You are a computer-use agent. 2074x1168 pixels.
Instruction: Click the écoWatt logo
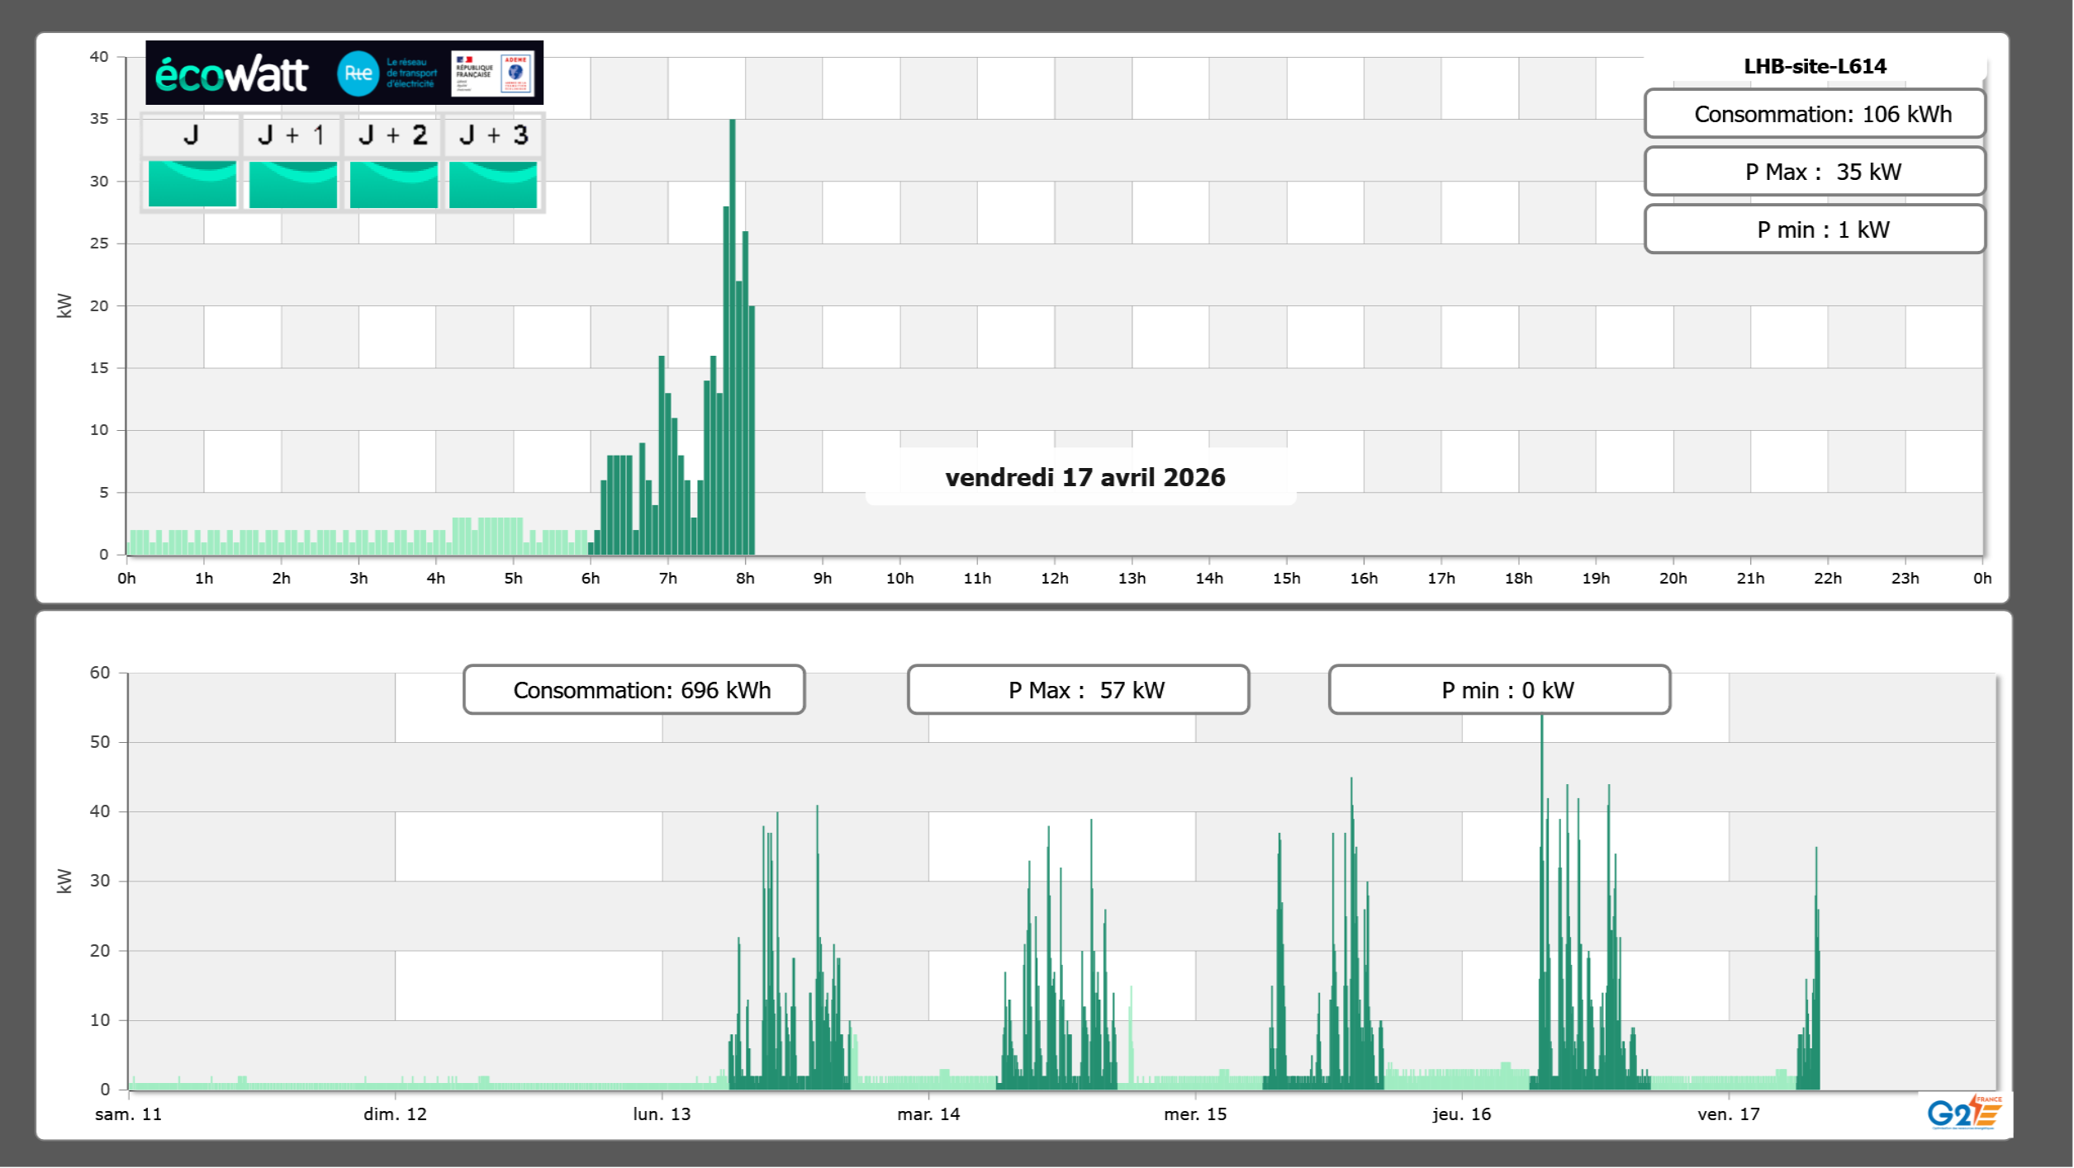tap(232, 74)
